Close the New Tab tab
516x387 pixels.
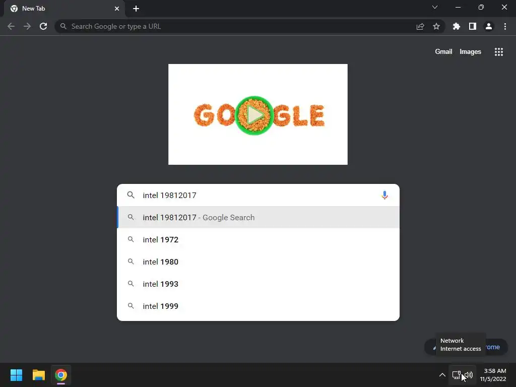[117, 9]
